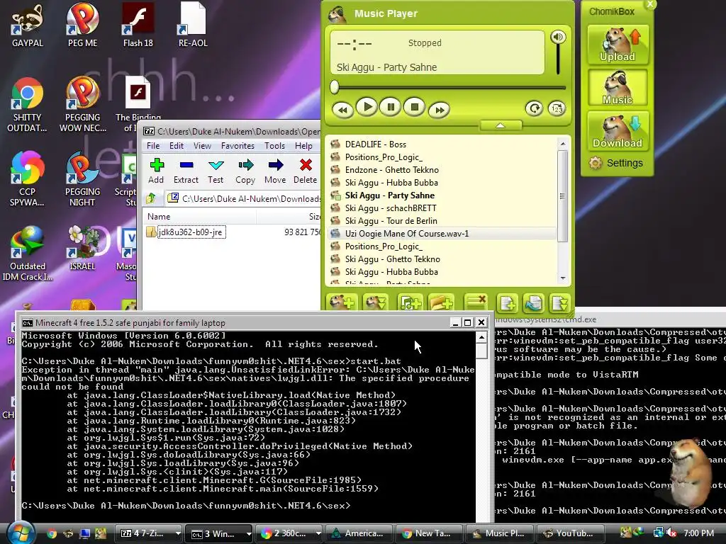Open the GAYPAL desktop shortcut

pyautogui.click(x=28, y=25)
